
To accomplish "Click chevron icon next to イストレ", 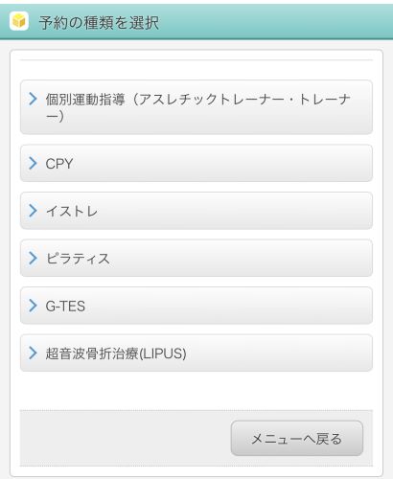I will [33, 211].
